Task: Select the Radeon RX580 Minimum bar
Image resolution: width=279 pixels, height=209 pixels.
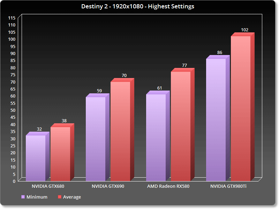Action: pyautogui.click(x=156, y=137)
